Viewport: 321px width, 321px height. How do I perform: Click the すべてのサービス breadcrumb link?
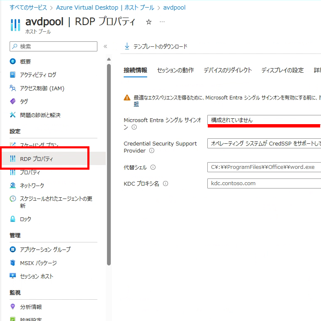pyautogui.click(x=28, y=8)
